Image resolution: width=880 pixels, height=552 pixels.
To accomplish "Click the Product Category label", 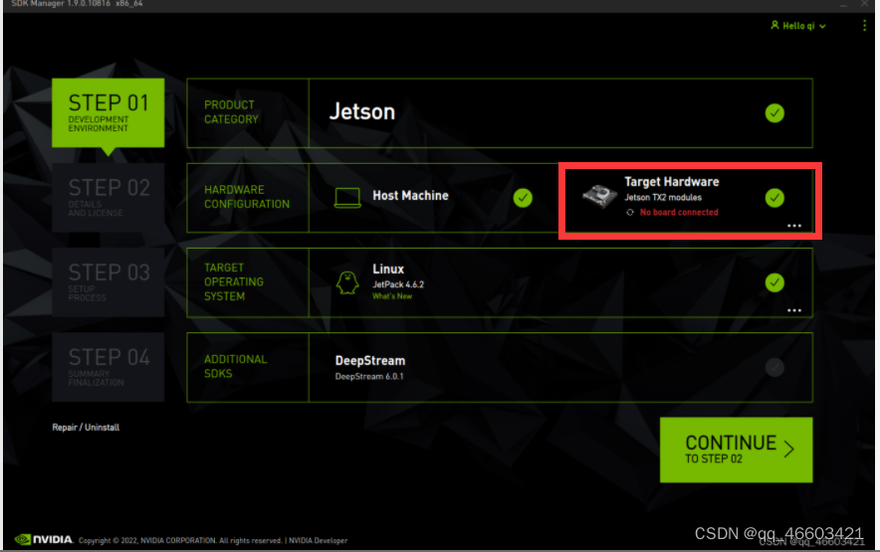I will (231, 112).
